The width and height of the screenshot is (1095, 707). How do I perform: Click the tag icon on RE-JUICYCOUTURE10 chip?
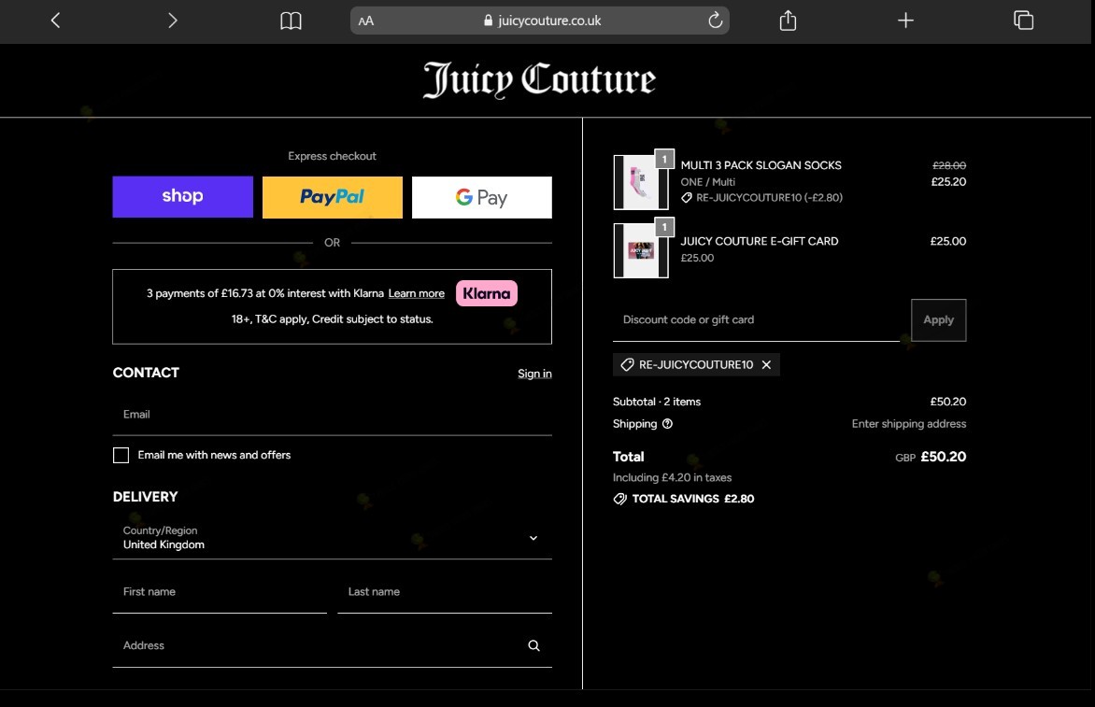point(627,364)
